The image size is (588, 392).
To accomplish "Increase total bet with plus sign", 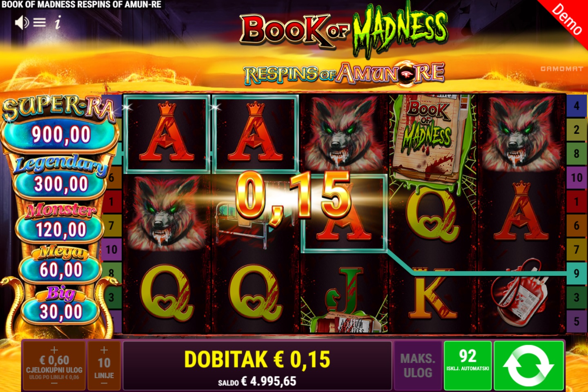I will tap(54, 350).
